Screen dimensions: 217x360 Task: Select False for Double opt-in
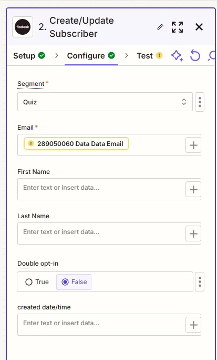point(74,282)
